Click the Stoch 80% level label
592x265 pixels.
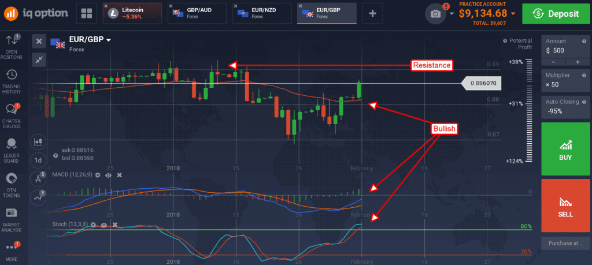pos(525,226)
